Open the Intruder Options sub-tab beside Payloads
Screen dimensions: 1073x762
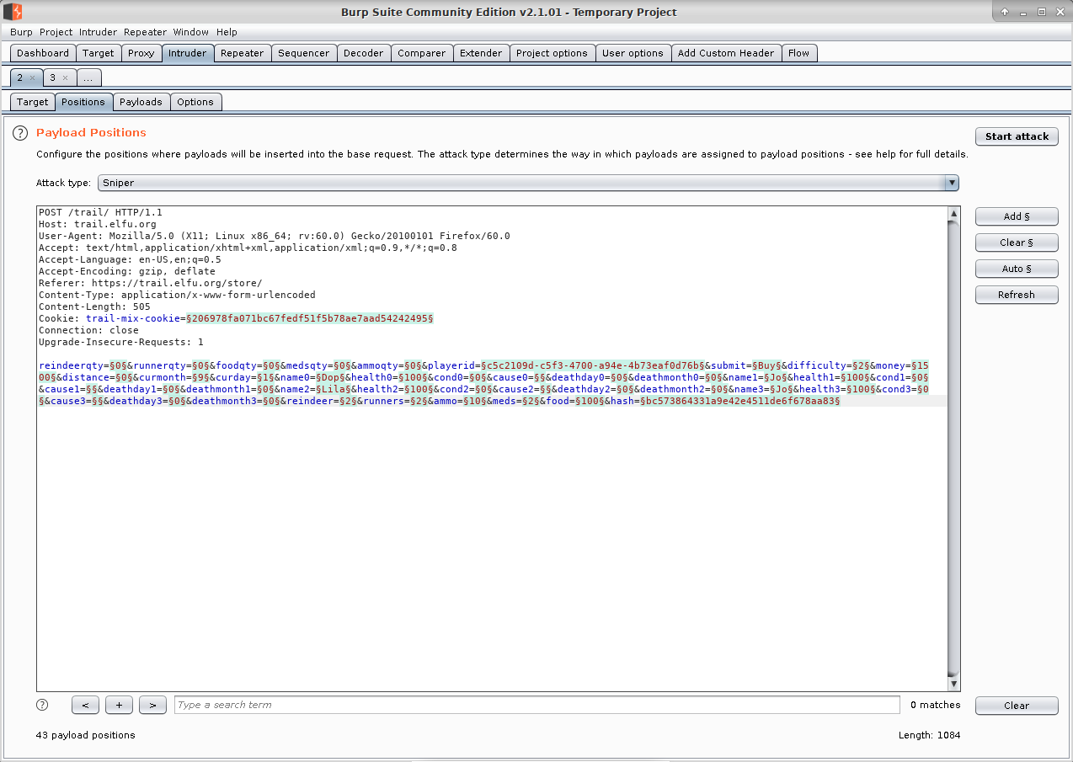point(195,102)
